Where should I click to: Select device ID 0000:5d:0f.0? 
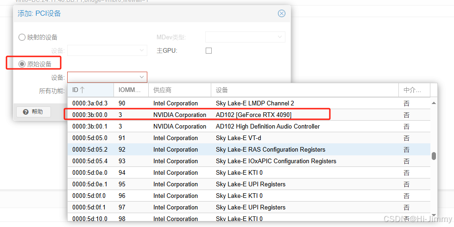[x=249, y=196]
